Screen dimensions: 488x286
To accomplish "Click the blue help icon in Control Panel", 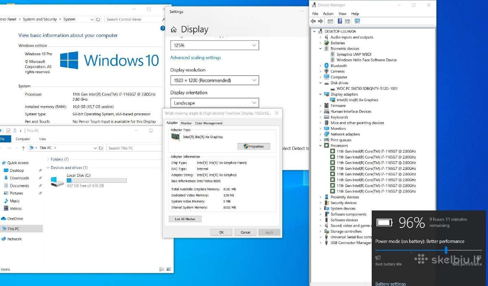I will pyautogui.click(x=163, y=28).
